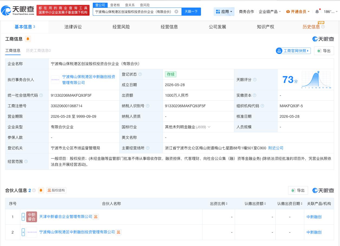Open the 股权结构 view
Image resolution: width=340 pixels, height=246 pixels.
[56, 190]
